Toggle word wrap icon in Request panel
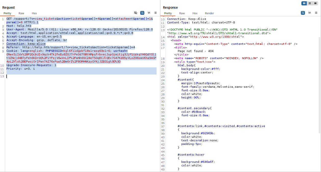Viewport: 321px width, 172px height. [x=142, y=13]
